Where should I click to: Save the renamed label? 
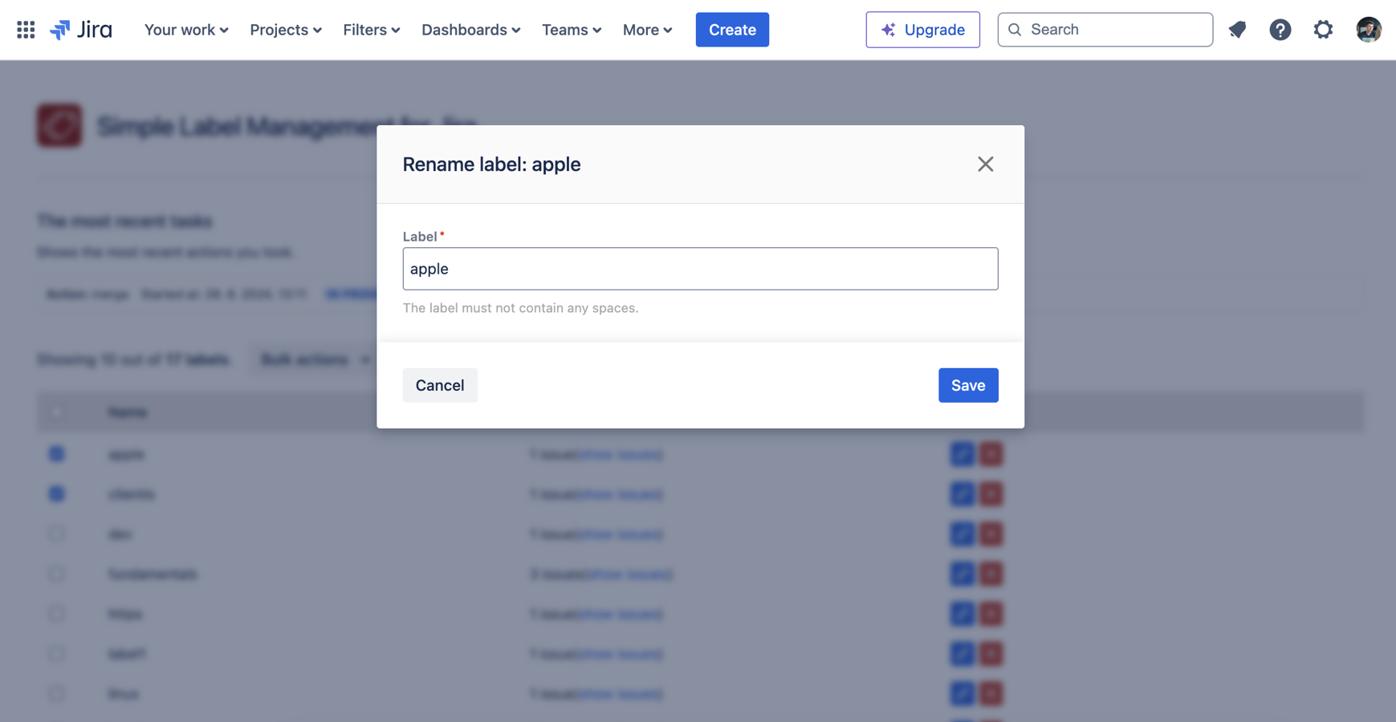(968, 385)
